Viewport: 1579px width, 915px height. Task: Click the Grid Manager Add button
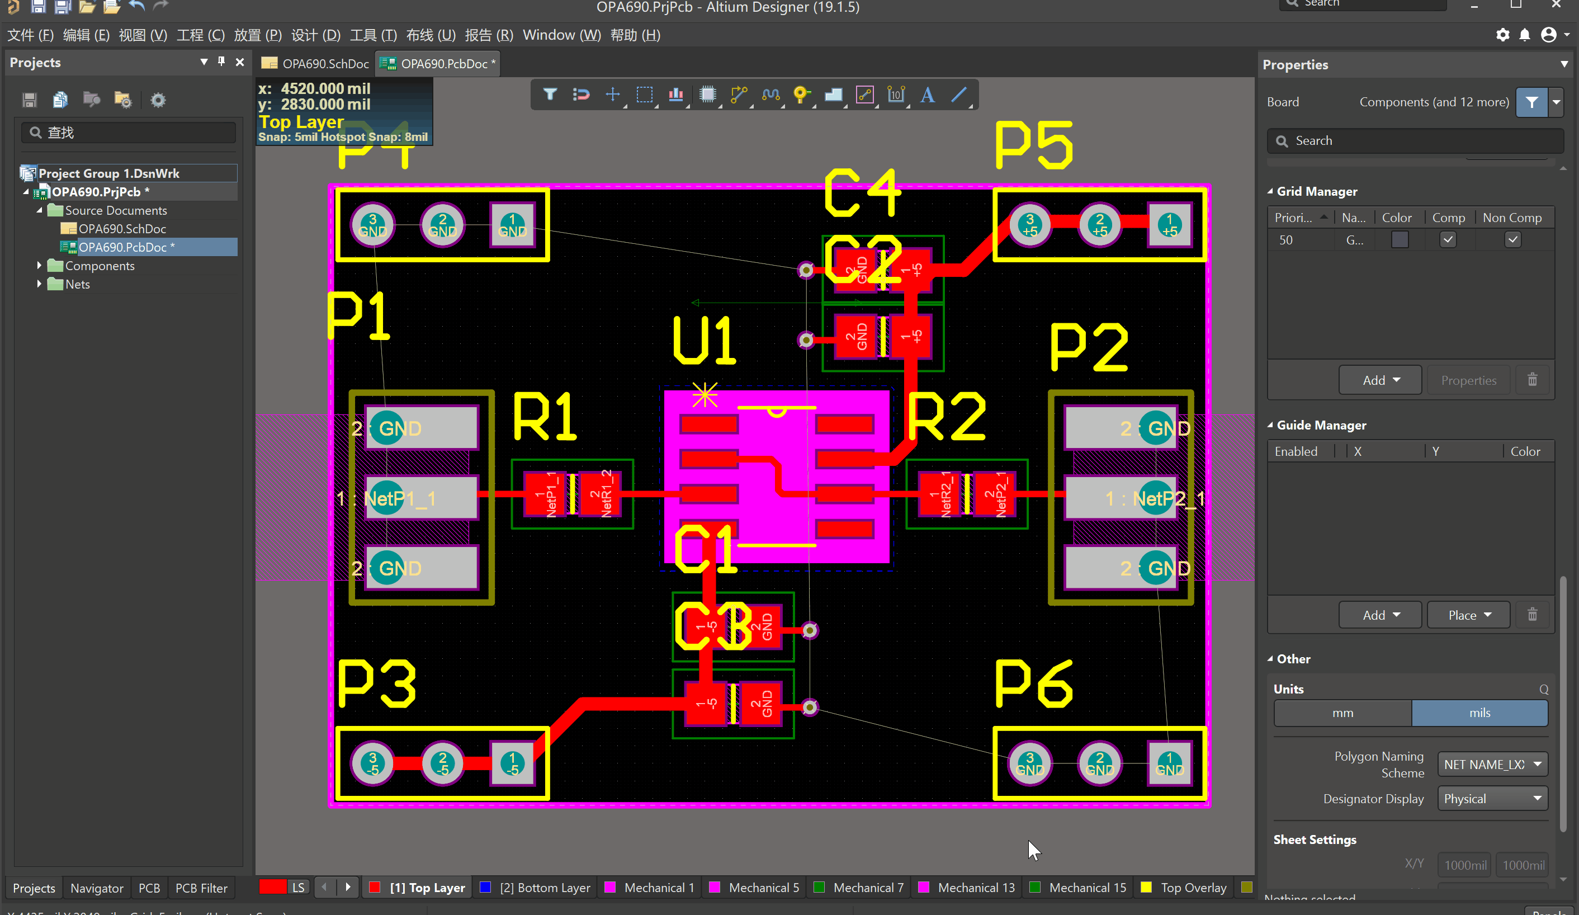(x=1380, y=380)
